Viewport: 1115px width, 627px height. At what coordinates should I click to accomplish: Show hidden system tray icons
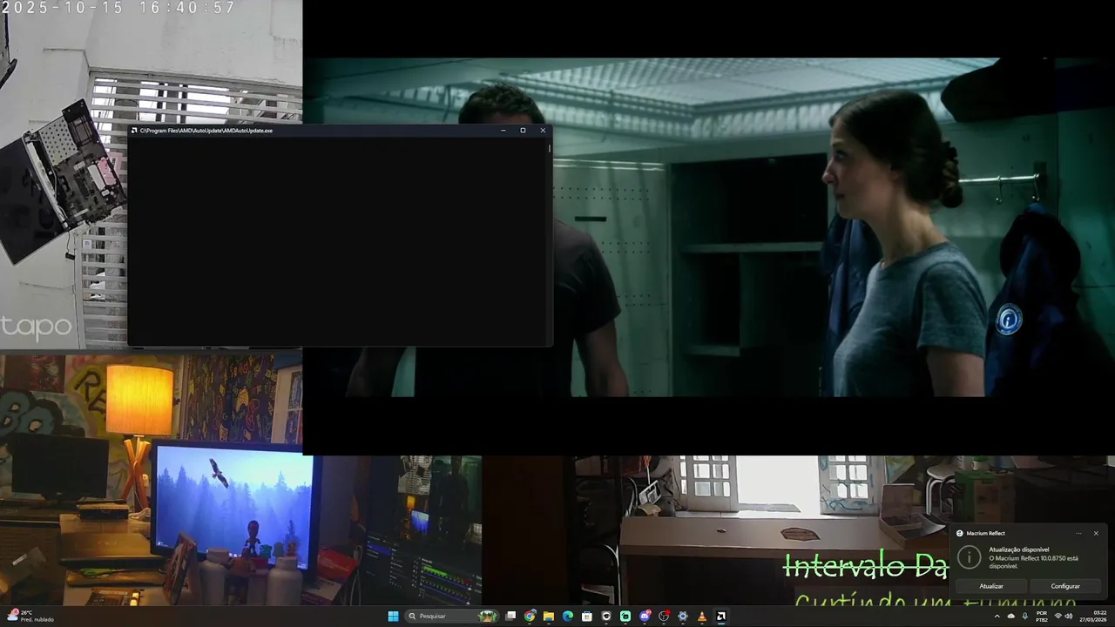click(997, 617)
